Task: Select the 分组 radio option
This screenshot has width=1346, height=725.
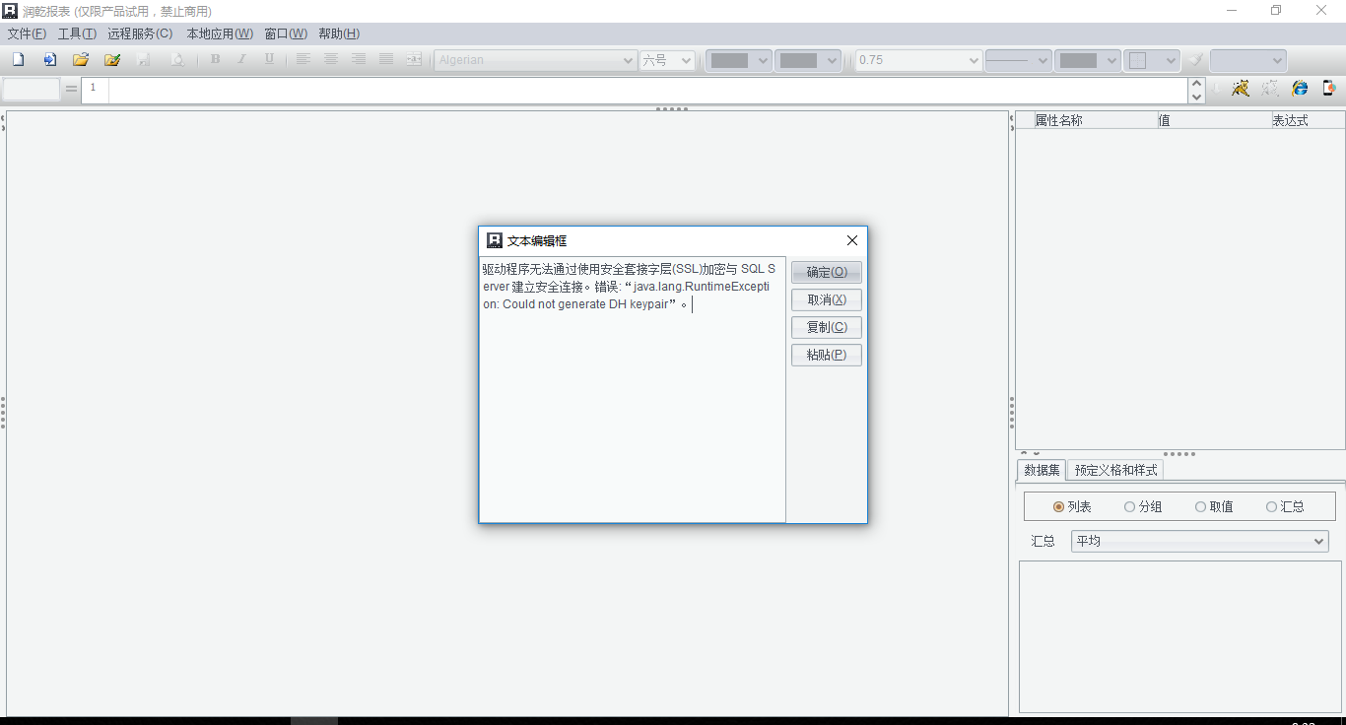Action: coord(1143,507)
